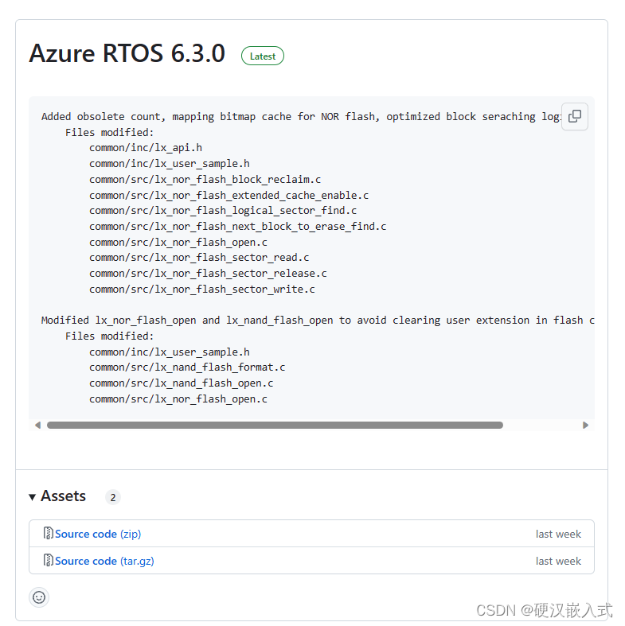Click the 'Modified lx_nor_flash_open' line

(318, 321)
